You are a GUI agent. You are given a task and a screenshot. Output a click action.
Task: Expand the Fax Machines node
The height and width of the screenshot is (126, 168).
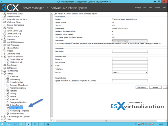point(2,71)
